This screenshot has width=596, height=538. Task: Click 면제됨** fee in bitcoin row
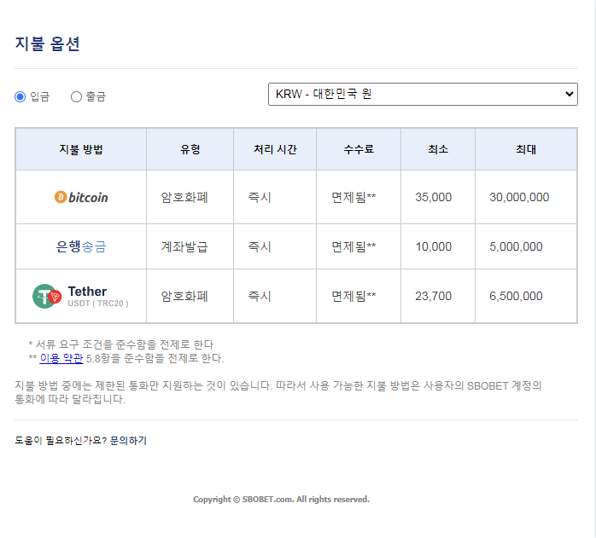pos(354,197)
